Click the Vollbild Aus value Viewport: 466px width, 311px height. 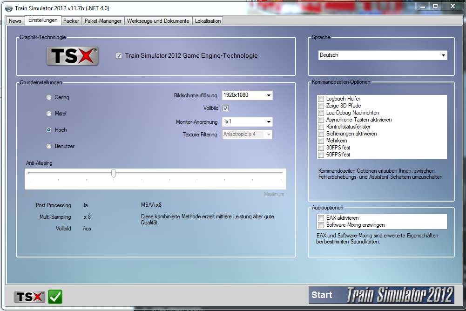pyautogui.click(x=87, y=229)
